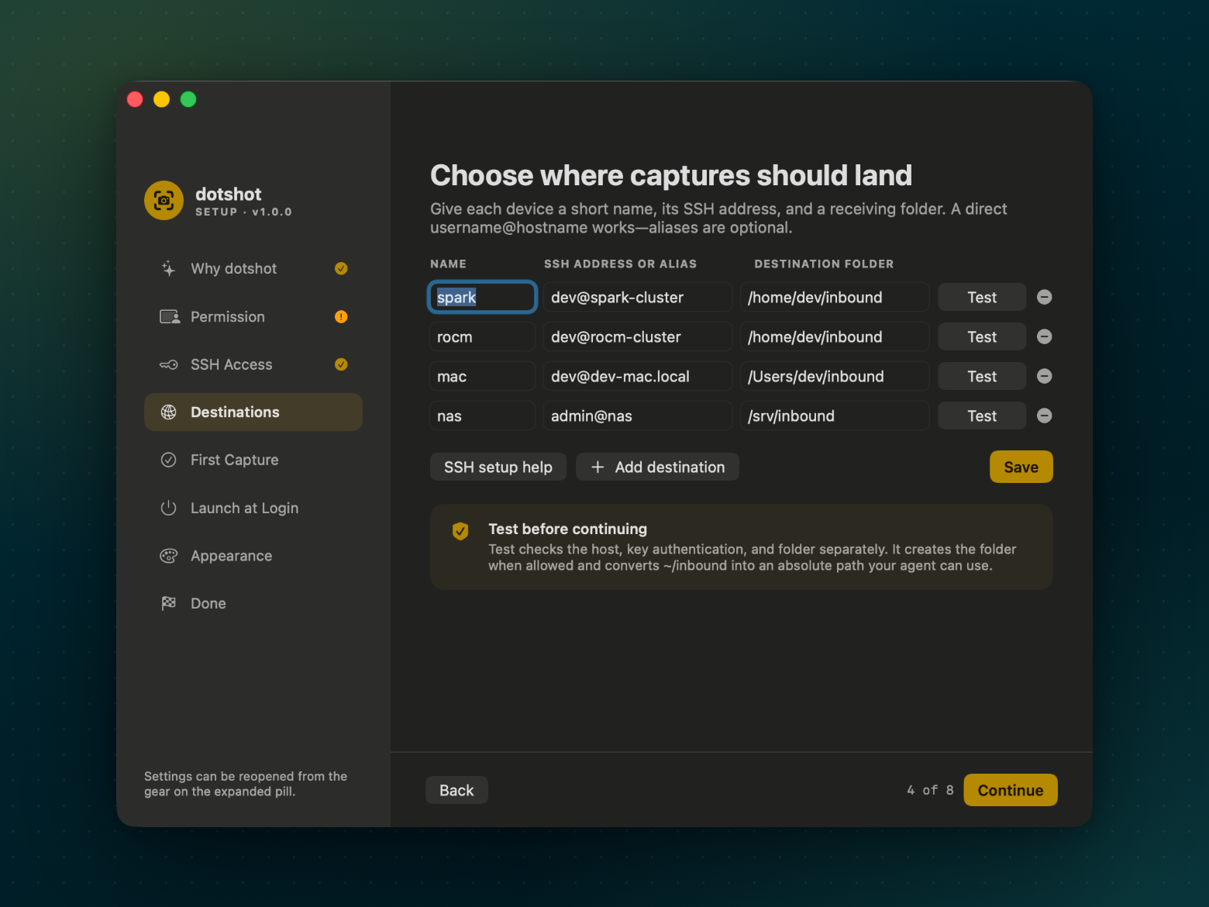The height and width of the screenshot is (907, 1209).
Task: Edit the /Users/dev/inbound folder field
Action: click(835, 376)
